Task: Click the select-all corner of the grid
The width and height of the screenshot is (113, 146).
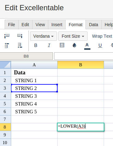Action: click(5, 65)
